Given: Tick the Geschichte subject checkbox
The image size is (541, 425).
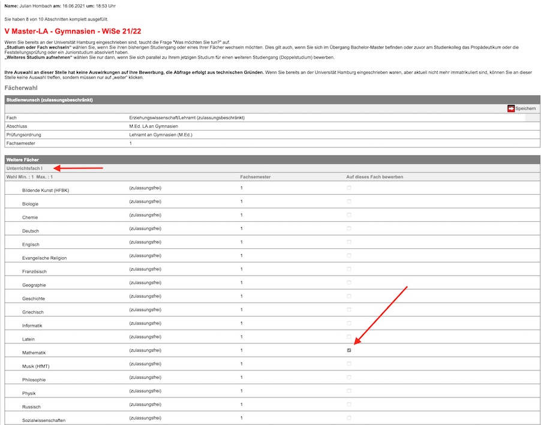Looking at the screenshot, I should pyautogui.click(x=349, y=296).
